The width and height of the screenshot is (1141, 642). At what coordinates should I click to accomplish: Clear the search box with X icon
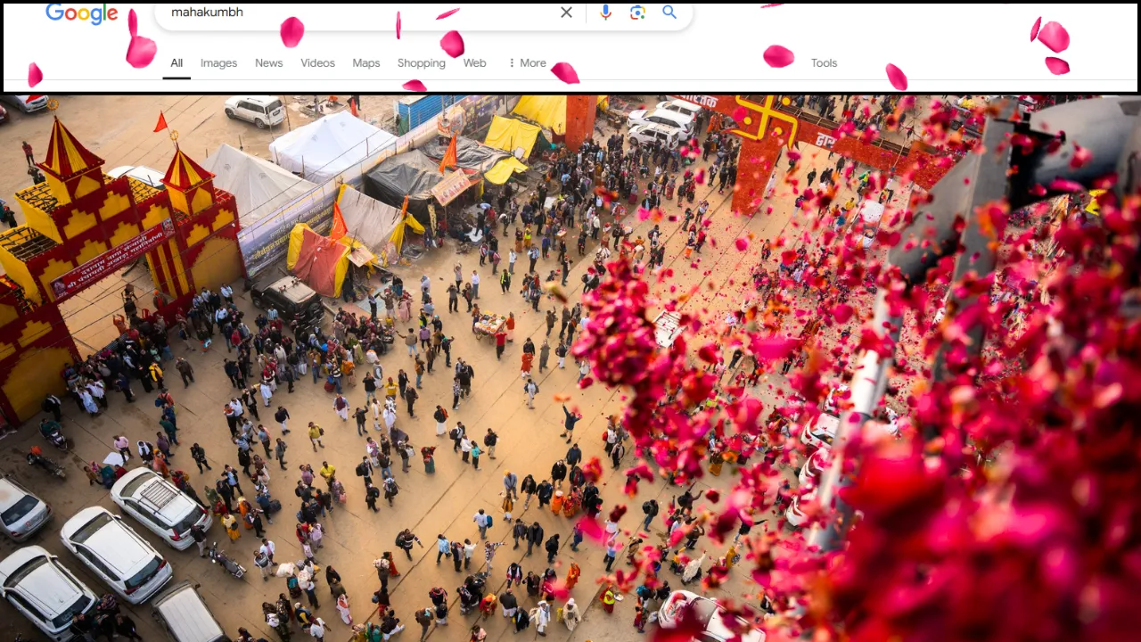[566, 12]
